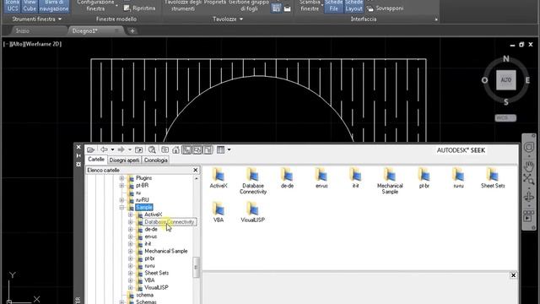Open the ActiveX folder thumbnail

(x=219, y=178)
